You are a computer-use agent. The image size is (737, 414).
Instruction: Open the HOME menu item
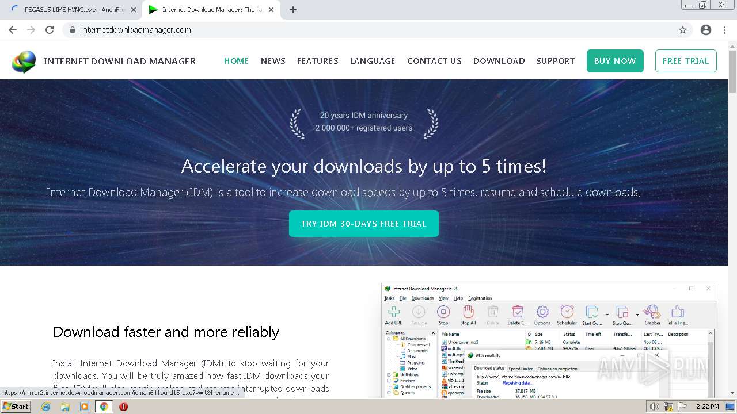(x=236, y=61)
